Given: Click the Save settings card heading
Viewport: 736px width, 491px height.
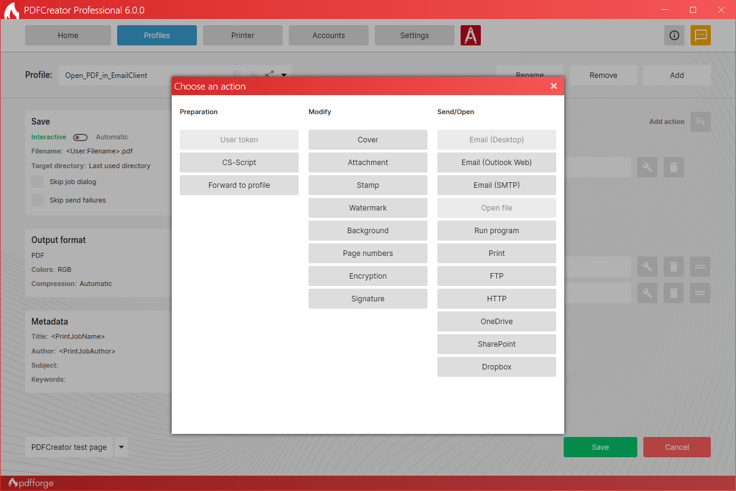Looking at the screenshot, I should 41,122.
